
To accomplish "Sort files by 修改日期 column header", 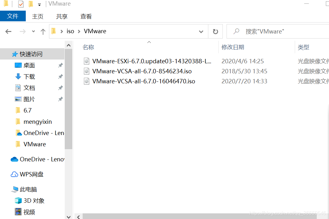I will [x=233, y=47].
